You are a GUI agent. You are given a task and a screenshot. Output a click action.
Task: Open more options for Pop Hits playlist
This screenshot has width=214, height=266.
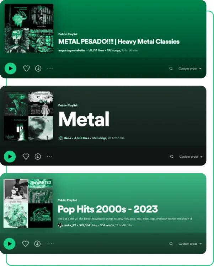(x=49, y=244)
